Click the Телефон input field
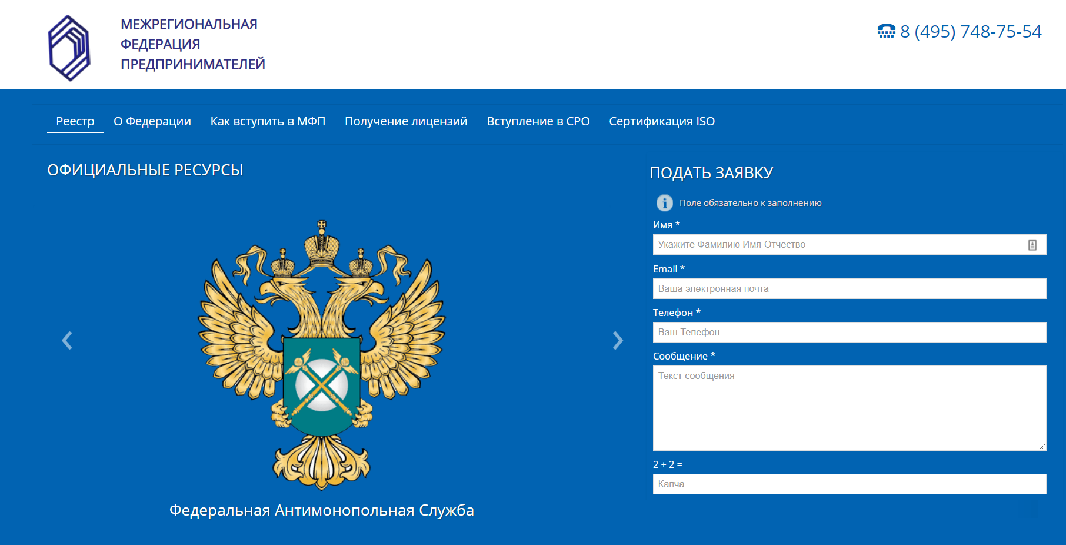The image size is (1066, 545). 850,333
